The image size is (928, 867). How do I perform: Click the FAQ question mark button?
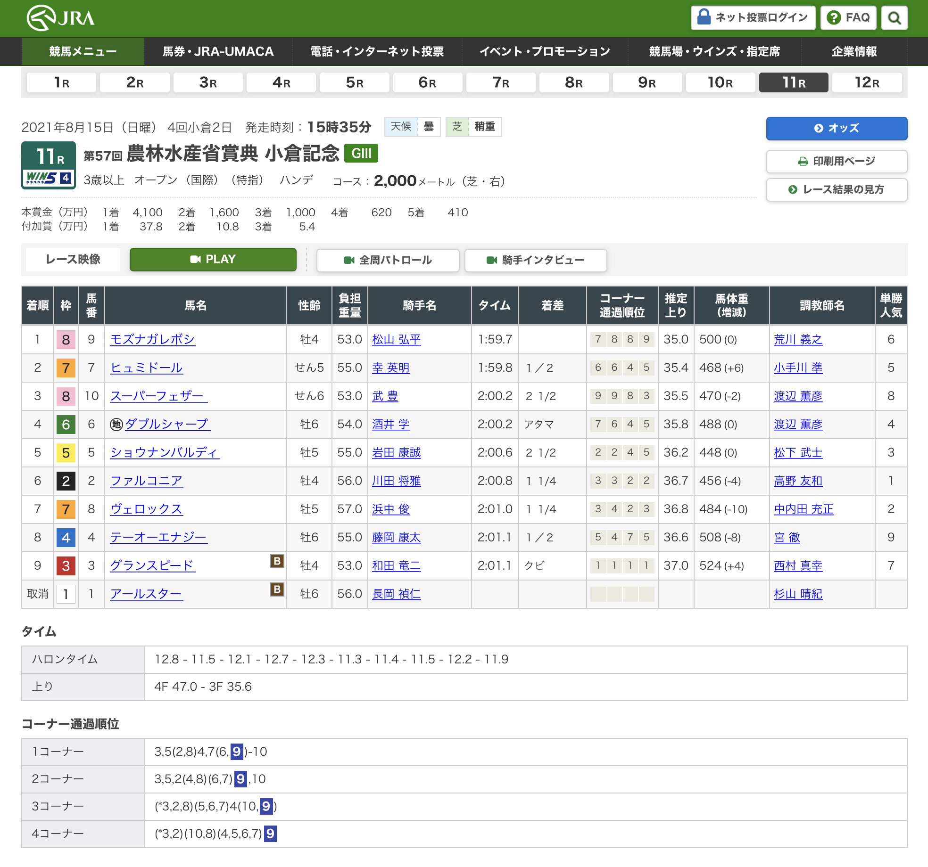848,18
